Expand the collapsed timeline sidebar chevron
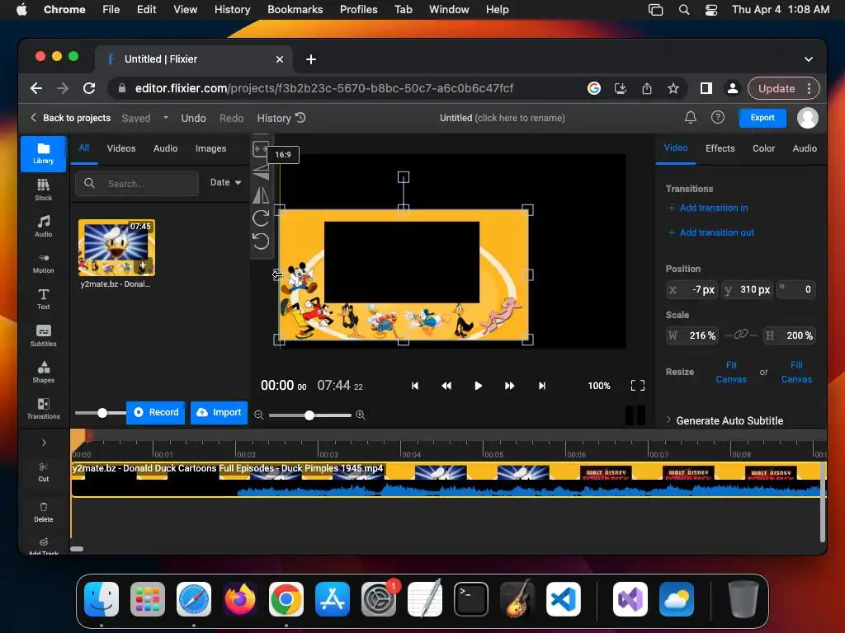Image resolution: width=845 pixels, height=633 pixels. [x=44, y=443]
